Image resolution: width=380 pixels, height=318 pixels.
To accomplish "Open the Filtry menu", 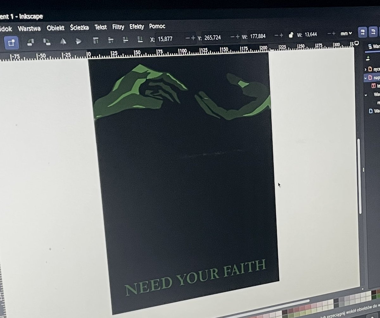I will (118, 27).
